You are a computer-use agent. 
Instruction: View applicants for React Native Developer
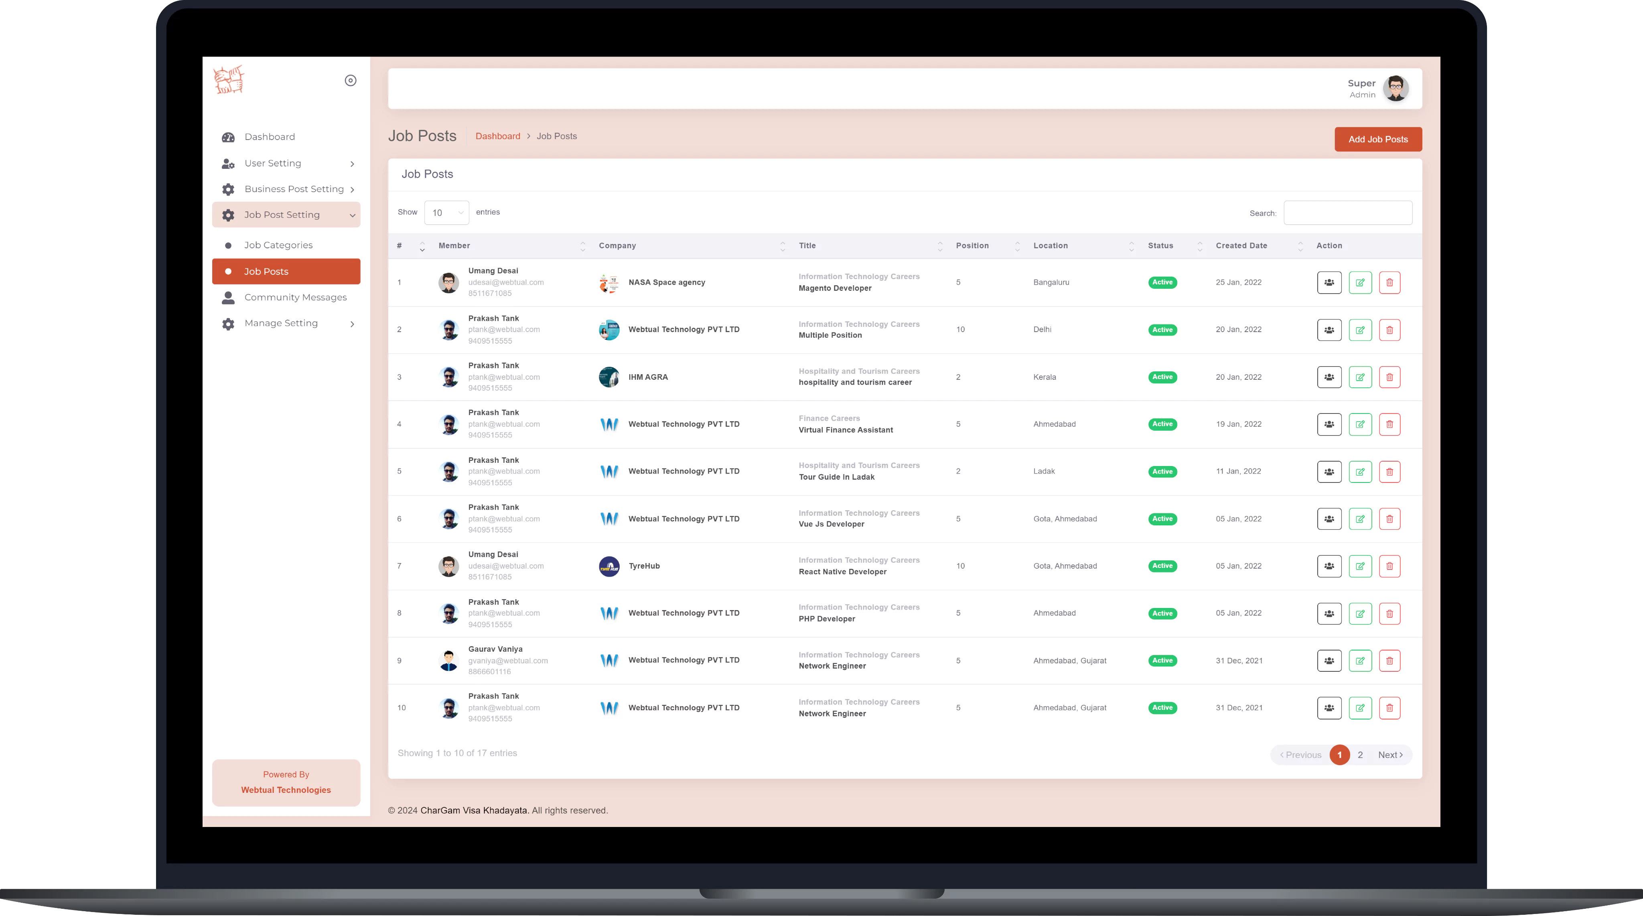click(x=1329, y=566)
